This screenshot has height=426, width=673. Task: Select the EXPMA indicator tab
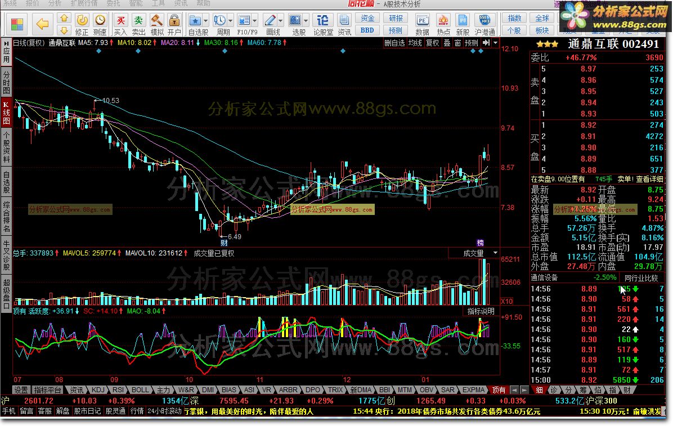pyautogui.click(x=473, y=390)
